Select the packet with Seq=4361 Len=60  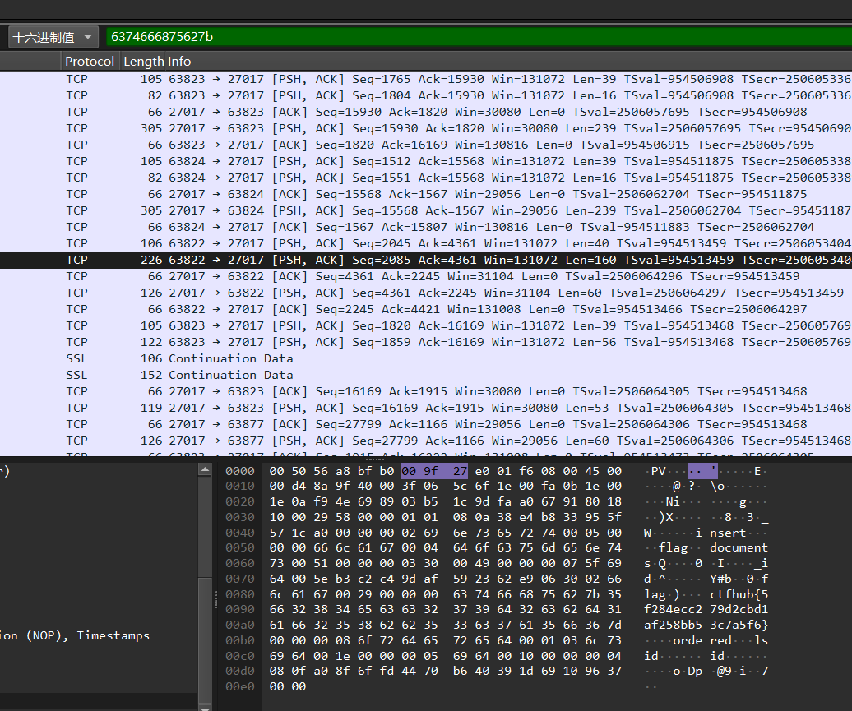[426, 293]
